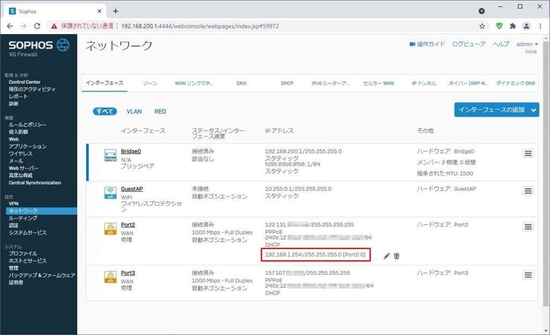Switch to the IP トンネル tab

point(424,83)
